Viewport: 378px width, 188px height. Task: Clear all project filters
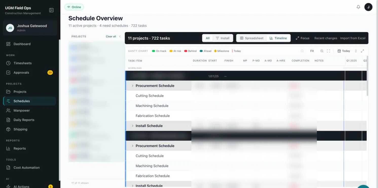[111, 37]
